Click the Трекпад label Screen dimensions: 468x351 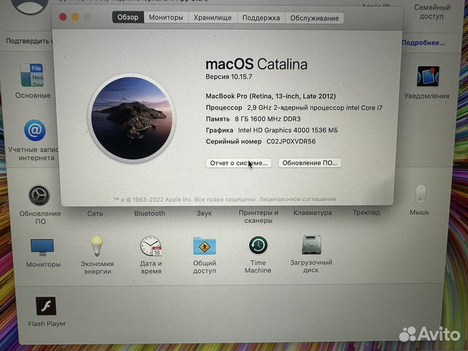tap(366, 213)
